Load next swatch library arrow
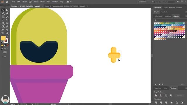 coord(163,84)
